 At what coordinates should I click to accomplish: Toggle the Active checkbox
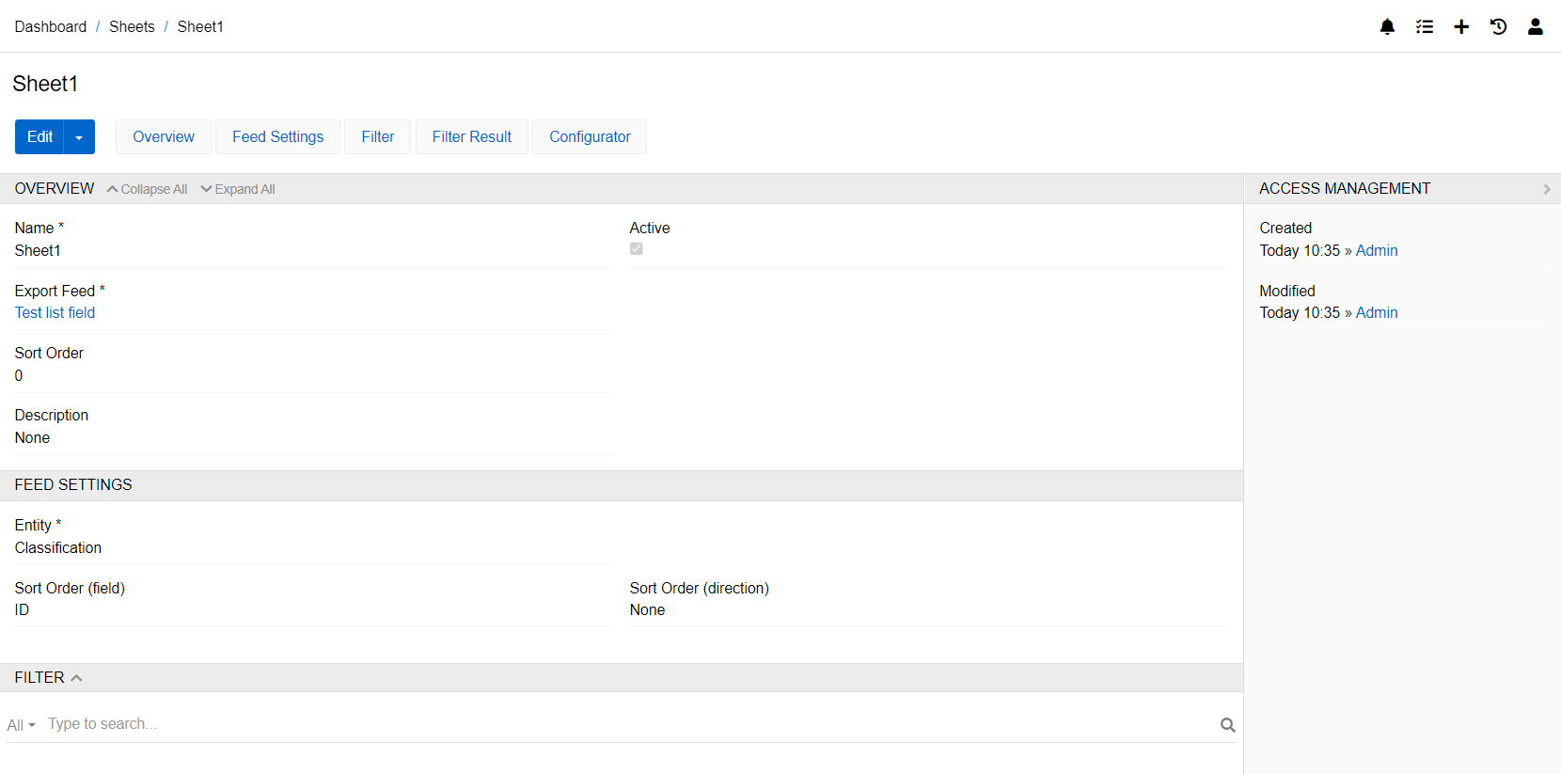tap(637, 249)
